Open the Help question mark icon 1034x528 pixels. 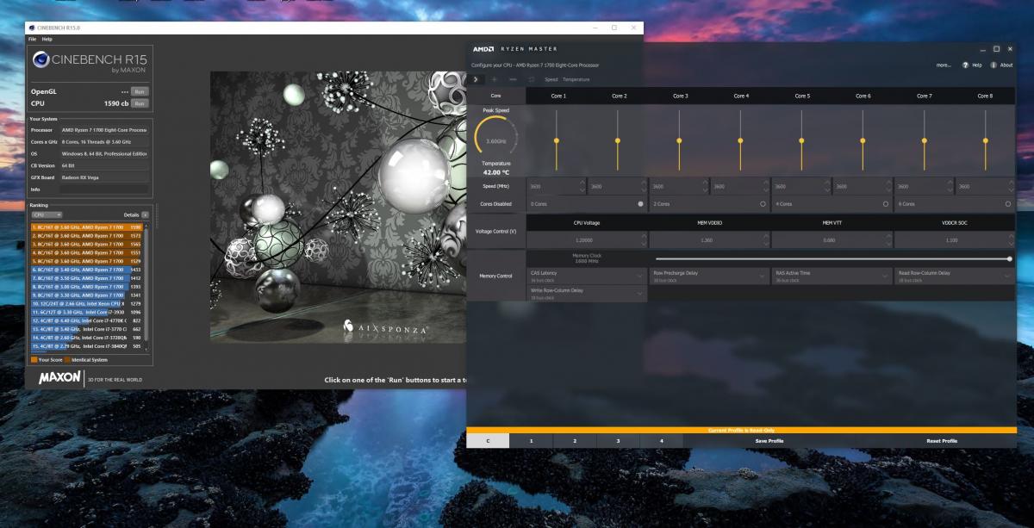click(965, 65)
